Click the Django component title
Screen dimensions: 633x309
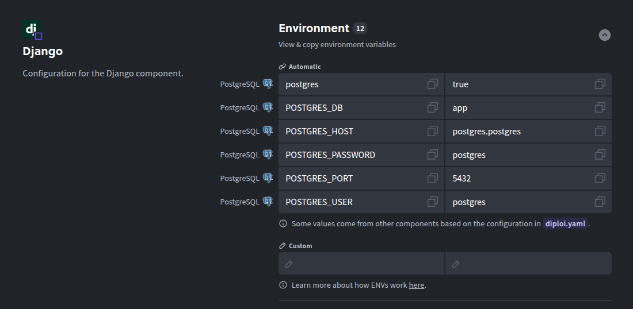[43, 52]
